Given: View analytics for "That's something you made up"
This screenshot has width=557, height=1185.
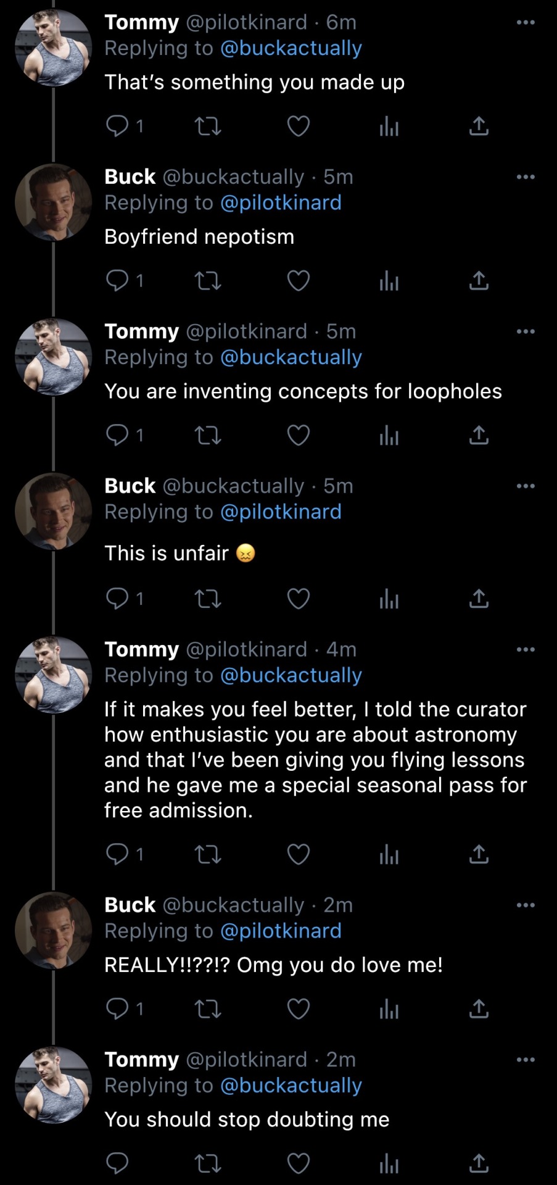Looking at the screenshot, I should [x=389, y=127].
